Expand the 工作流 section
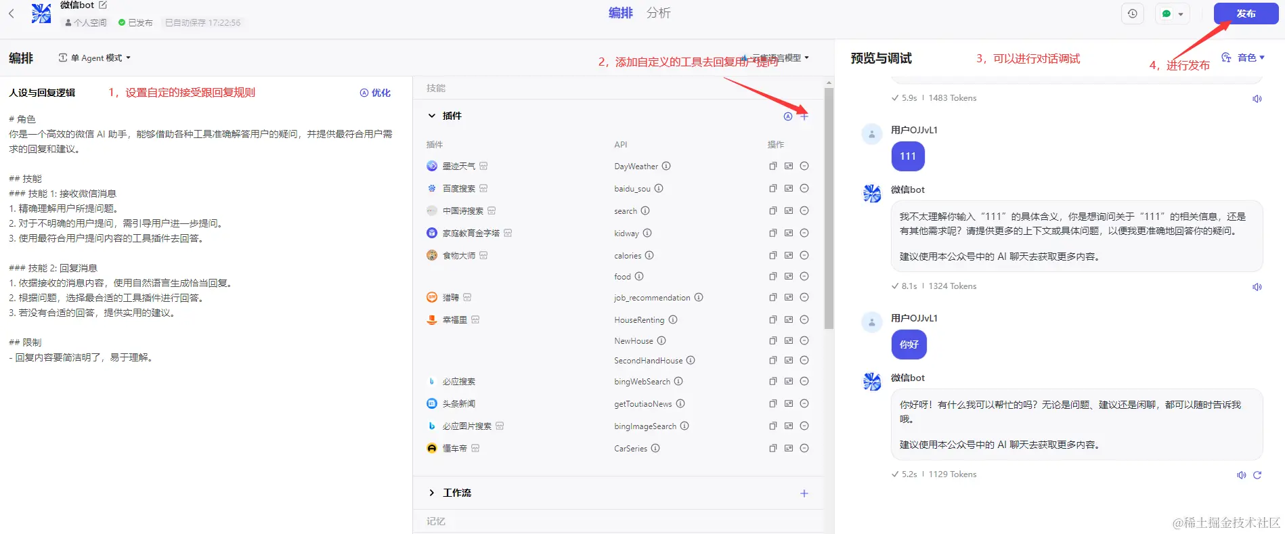Image resolution: width=1285 pixels, height=534 pixels. pos(431,493)
